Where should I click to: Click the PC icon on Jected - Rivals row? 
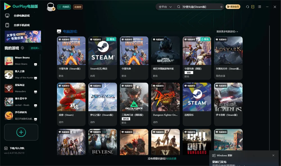(x=35, y=105)
